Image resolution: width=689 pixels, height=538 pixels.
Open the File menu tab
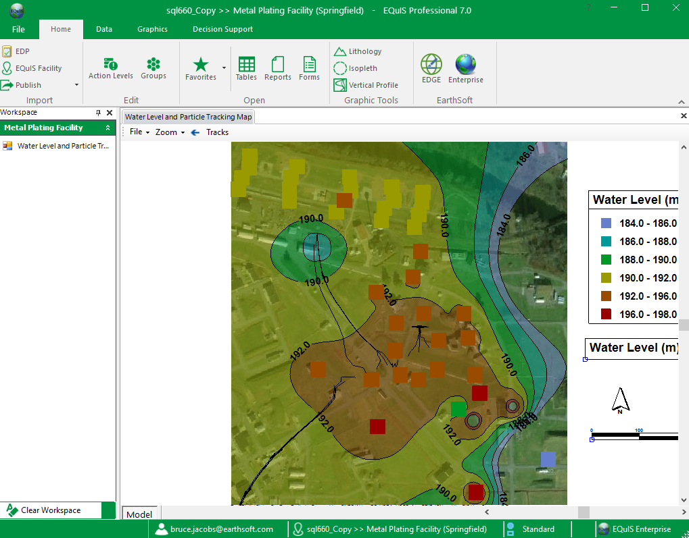[x=18, y=29]
